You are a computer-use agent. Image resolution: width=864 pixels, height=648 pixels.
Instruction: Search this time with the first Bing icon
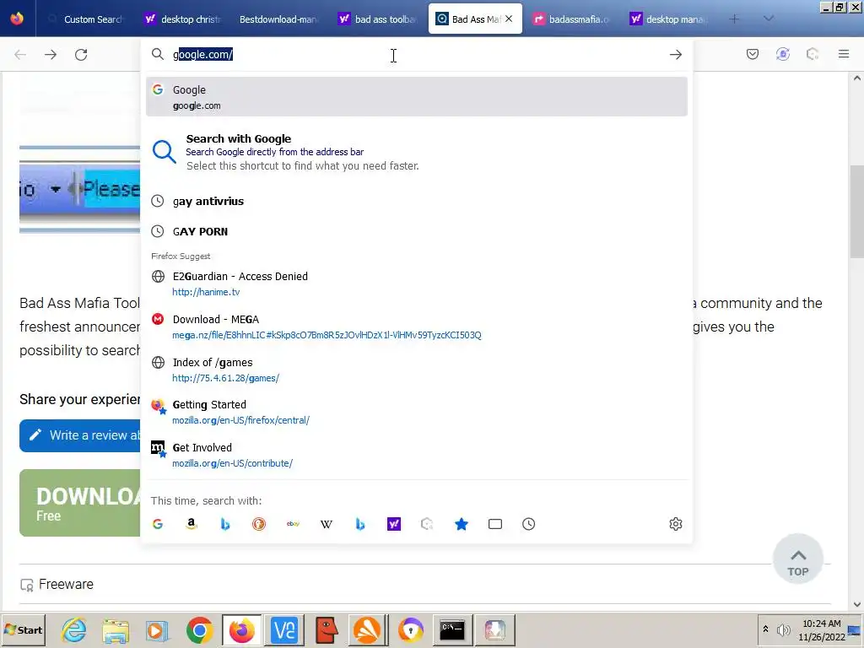coord(224,524)
